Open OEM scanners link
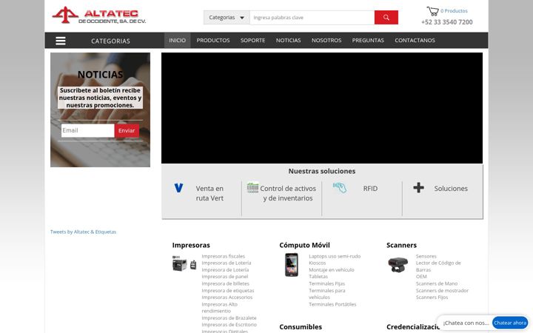 click(x=421, y=277)
